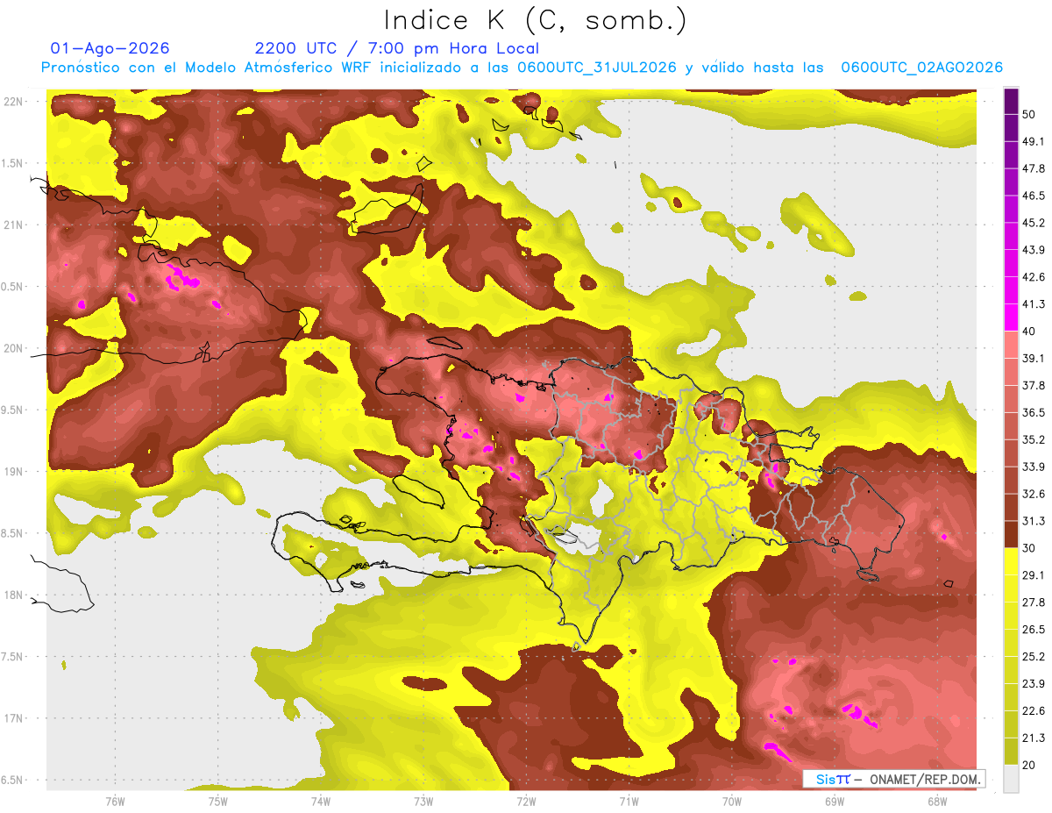
Task: Click the colorbar value 27.8
Action: pos(1034,603)
